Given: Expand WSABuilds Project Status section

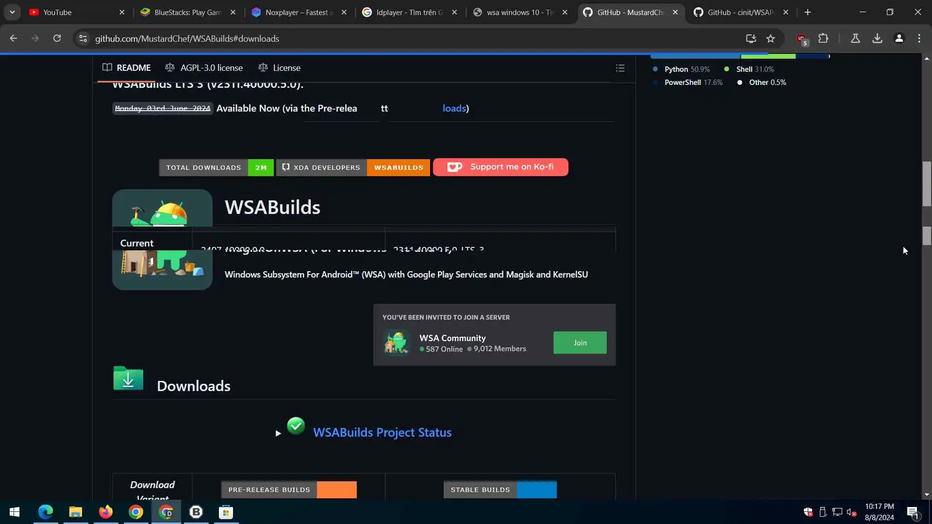Looking at the screenshot, I should coord(278,433).
